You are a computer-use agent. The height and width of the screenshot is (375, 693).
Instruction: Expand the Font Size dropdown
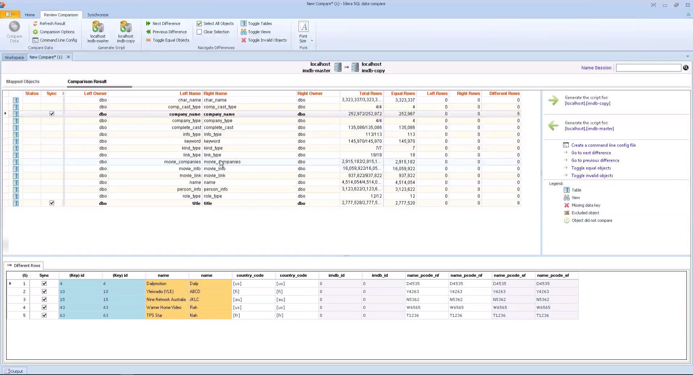[312, 40]
